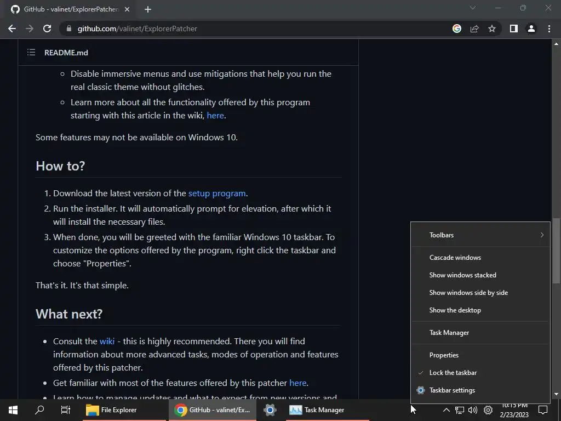561x421 pixels.
Task: Show hidden tray icons chevron
Action: [446, 410]
